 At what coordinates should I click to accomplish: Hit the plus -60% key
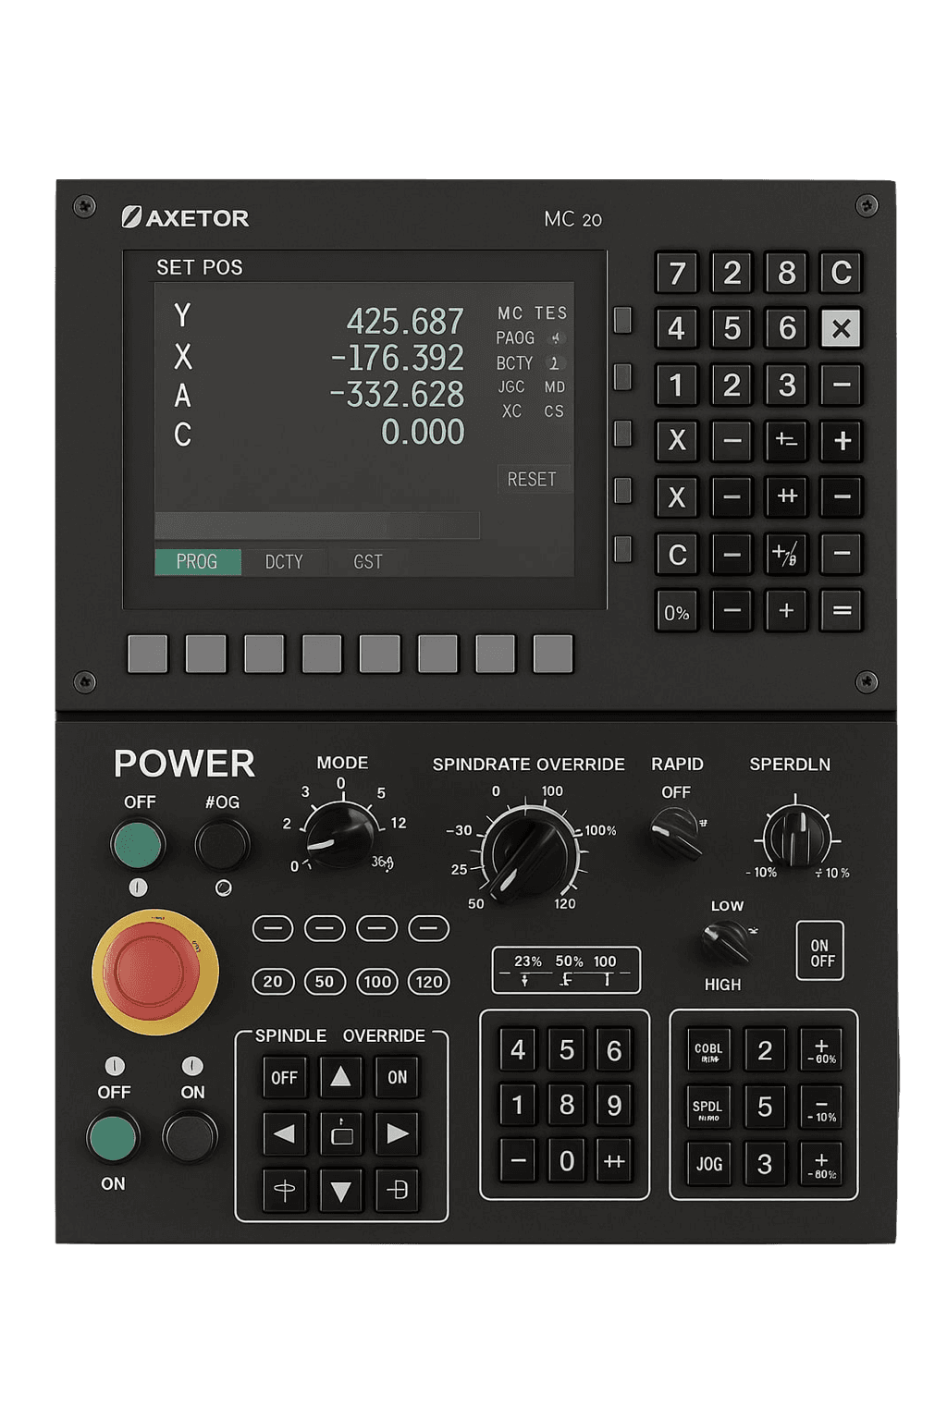[x=820, y=1050]
